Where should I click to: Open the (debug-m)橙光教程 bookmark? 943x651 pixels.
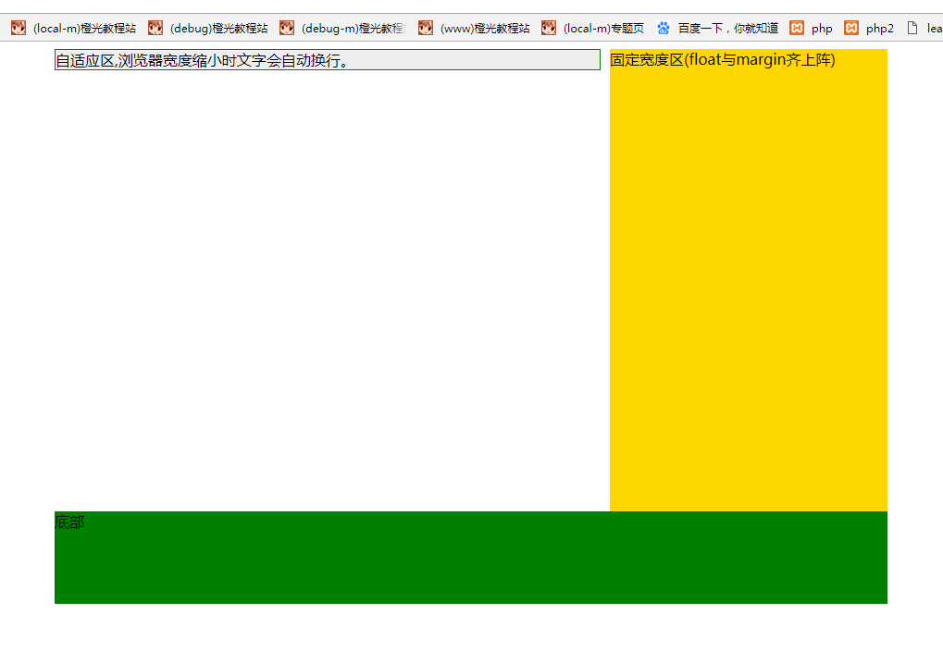click(344, 29)
